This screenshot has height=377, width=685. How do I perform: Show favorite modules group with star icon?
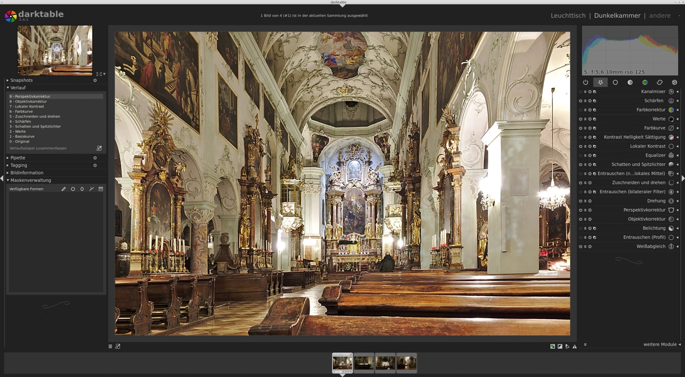click(600, 82)
